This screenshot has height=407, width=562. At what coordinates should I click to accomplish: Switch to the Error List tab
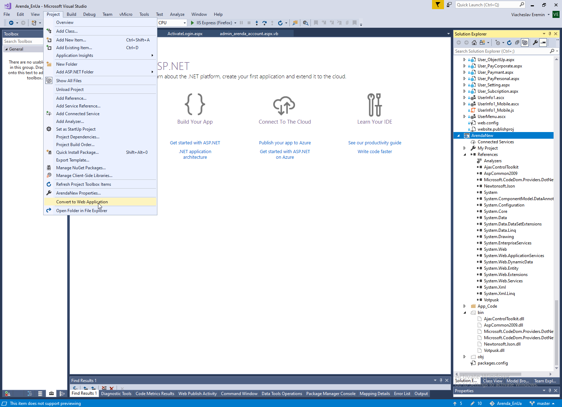click(x=402, y=394)
